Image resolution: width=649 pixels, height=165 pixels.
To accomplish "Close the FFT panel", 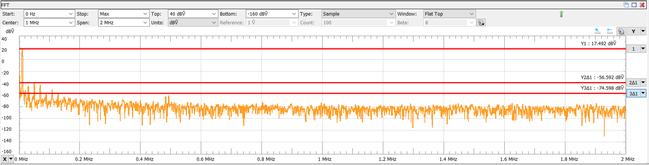I will [642, 5].
